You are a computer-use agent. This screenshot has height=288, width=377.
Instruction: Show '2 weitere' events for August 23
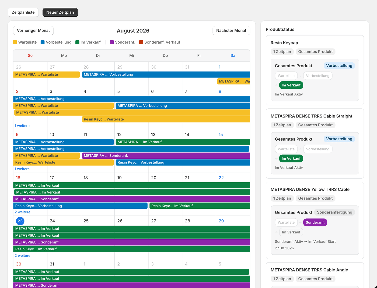[22, 255]
